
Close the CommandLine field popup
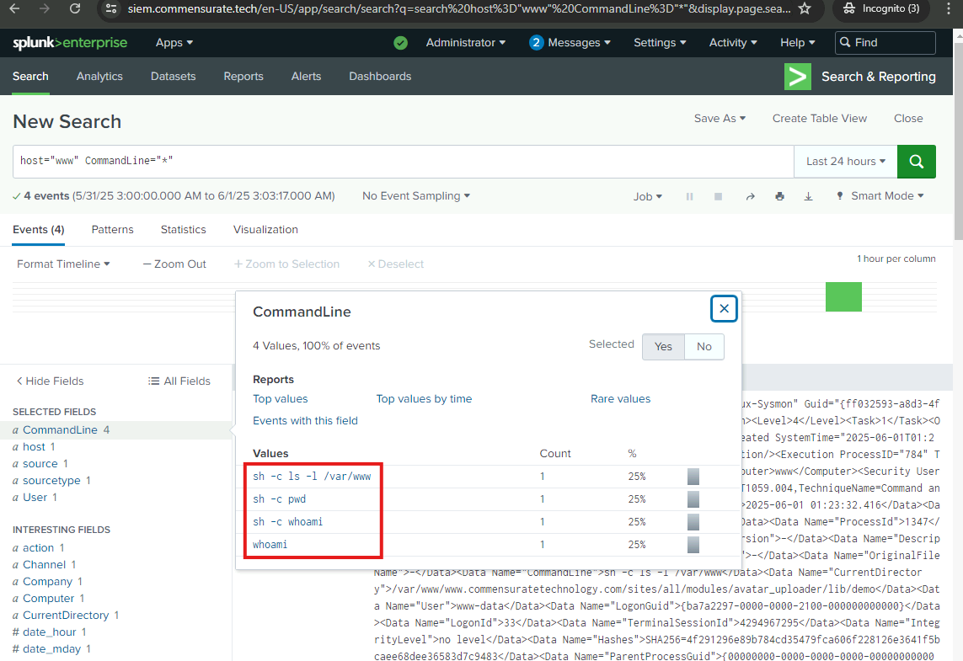coord(724,309)
